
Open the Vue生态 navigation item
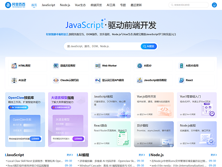80,5
